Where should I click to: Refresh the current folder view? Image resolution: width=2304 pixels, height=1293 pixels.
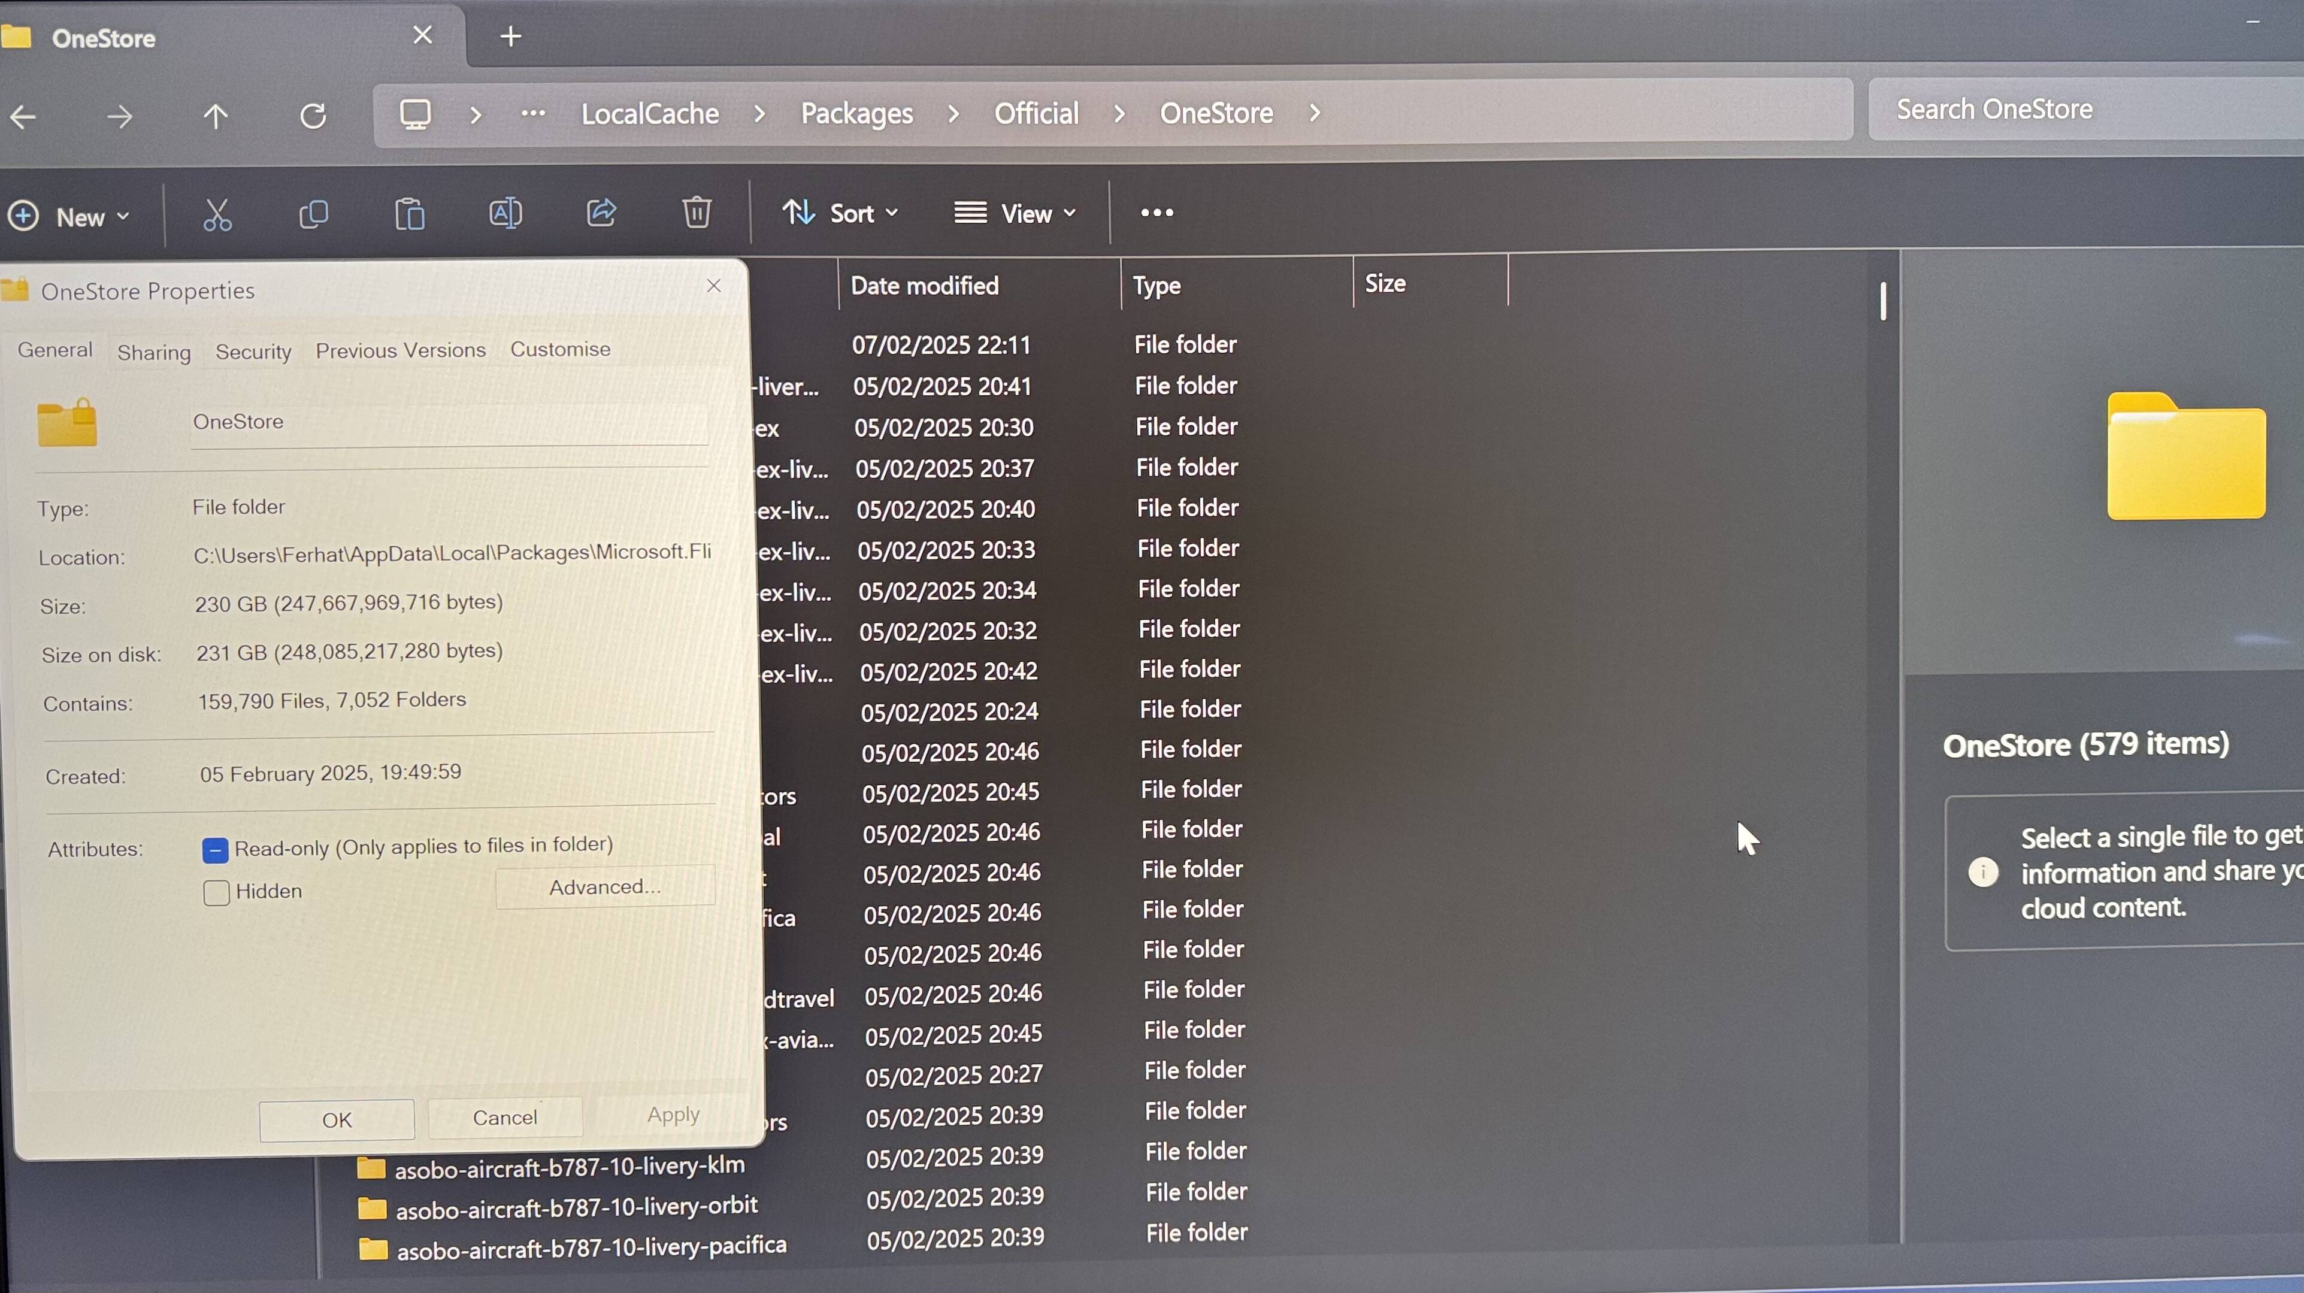tap(313, 116)
